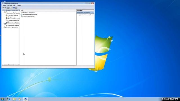Launch Internet Explorer from the taskbar

[x=8, y=99]
